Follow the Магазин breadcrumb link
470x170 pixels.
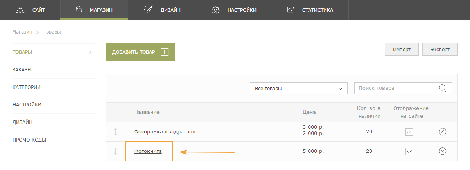tap(22, 32)
